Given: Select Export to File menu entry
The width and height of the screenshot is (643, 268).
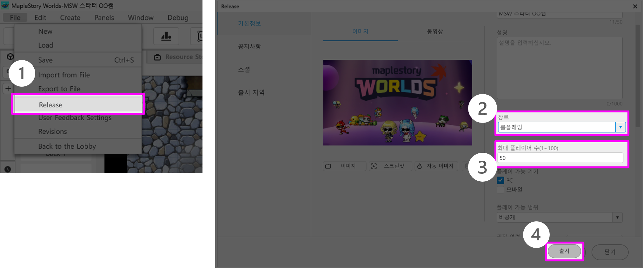Looking at the screenshot, I should (78, 89).
